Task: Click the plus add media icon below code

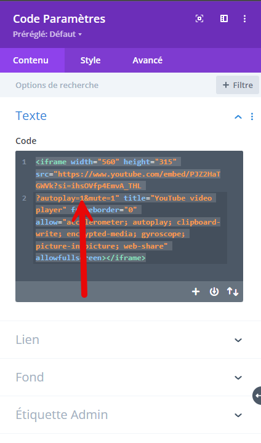Action: tap(196, 292)
